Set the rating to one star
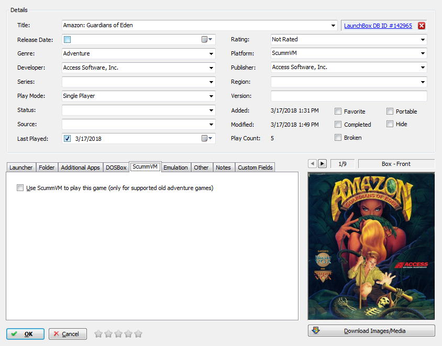Screen dimensions: 442x346 pyautogui.click(x=98, y=334)
